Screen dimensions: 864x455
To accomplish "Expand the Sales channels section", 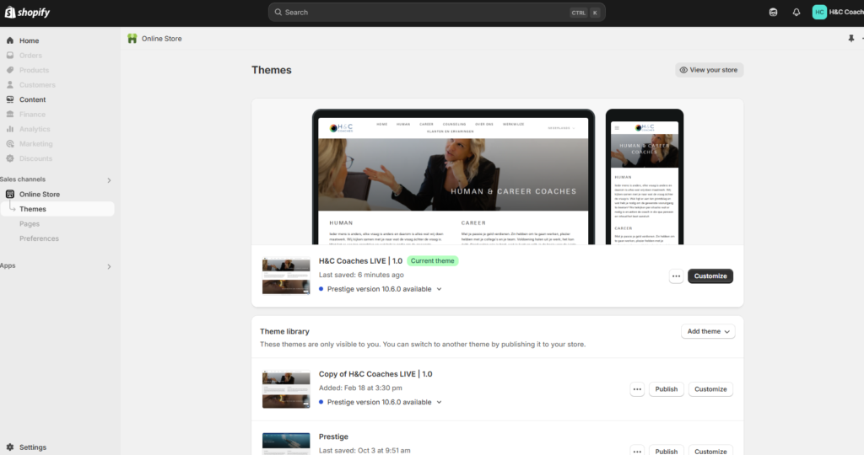I will tap(109, 180).
